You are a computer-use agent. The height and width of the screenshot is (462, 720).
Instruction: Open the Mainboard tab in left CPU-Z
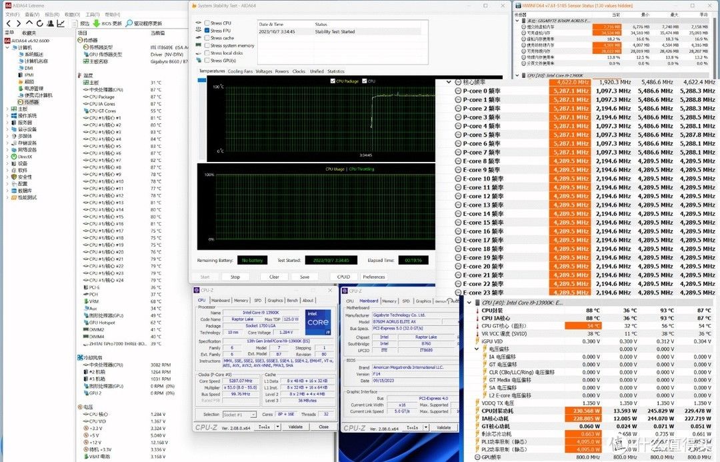(221, 301)
